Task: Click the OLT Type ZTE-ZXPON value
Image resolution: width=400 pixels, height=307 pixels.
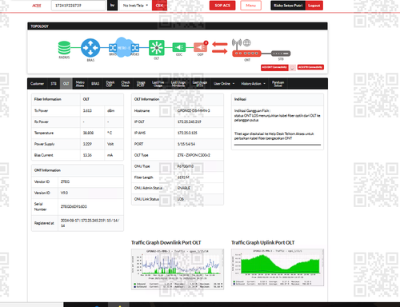Action: (194, 155)
